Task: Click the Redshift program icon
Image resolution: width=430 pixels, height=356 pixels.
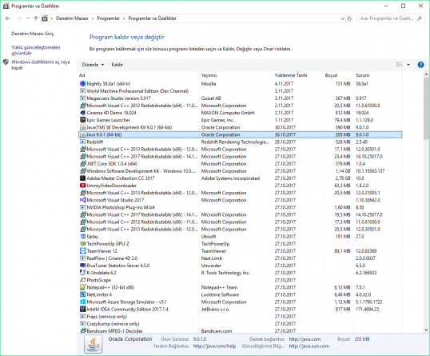Action: click(x=82, y=142)
